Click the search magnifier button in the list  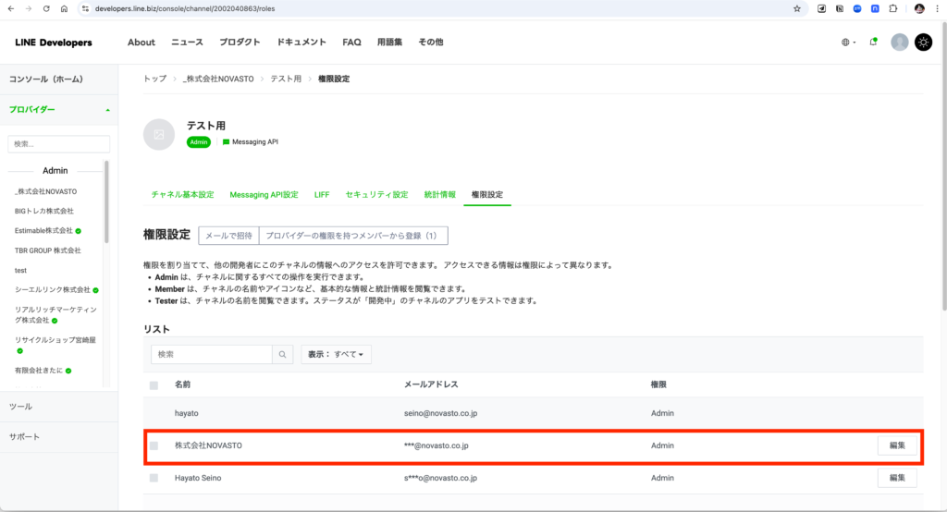pyautogui.click(x=282, y=354)
